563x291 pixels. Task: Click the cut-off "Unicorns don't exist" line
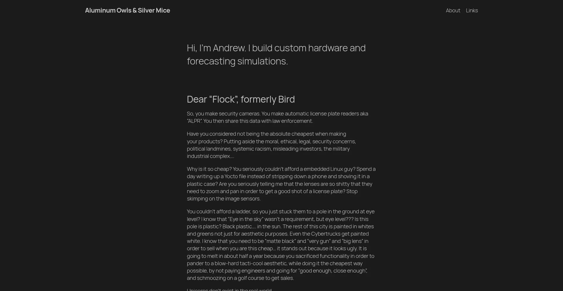(x=229, y=290)
